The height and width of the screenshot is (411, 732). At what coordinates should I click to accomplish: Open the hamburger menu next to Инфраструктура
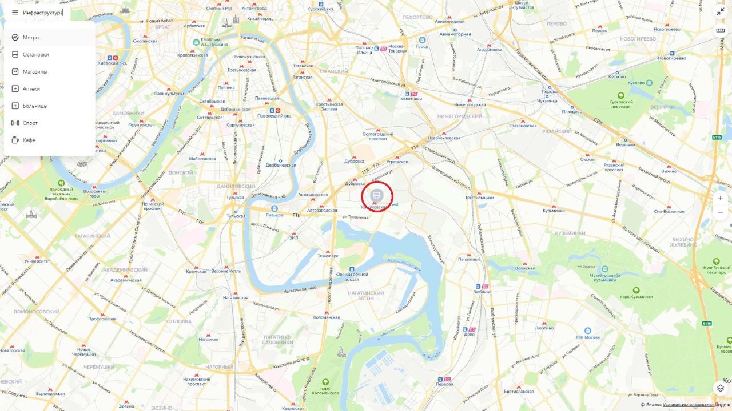click(x=15, y=12)
